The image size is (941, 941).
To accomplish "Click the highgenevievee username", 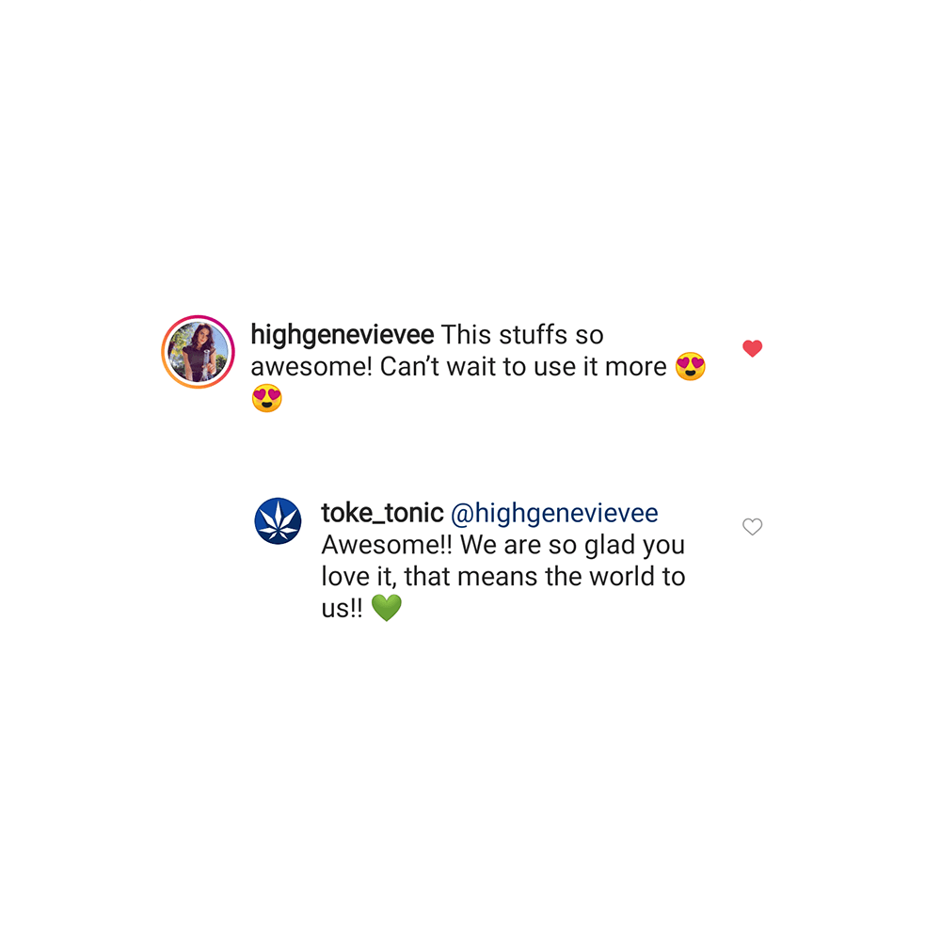I will click(343, 335).
